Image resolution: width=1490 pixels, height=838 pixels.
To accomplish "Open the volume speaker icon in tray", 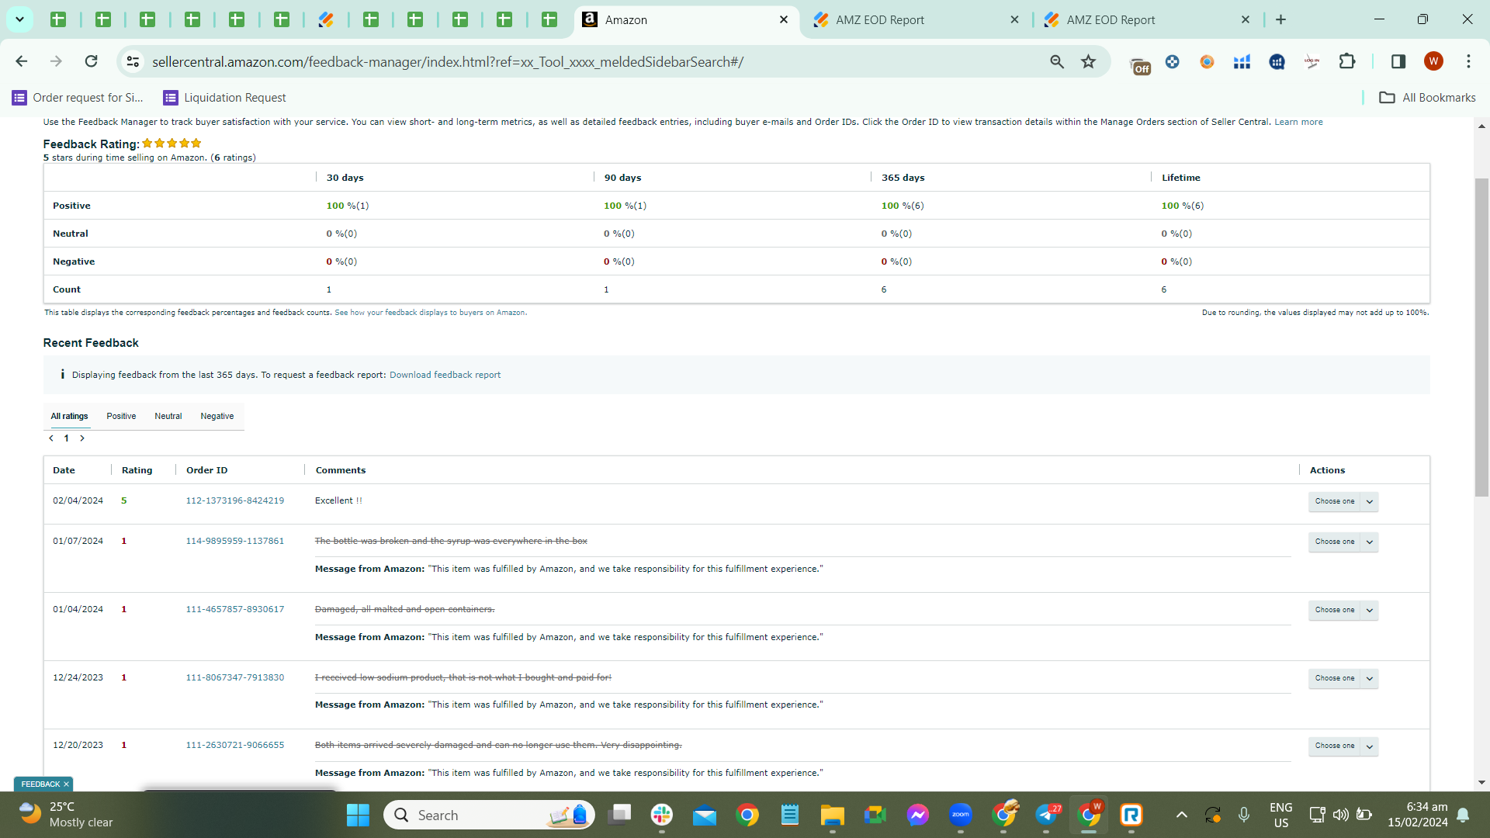I will coord(1340,815).
